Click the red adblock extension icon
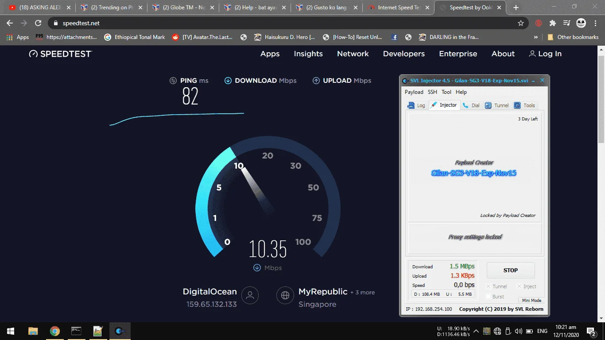Image resolution: width=605 pixels, height=340 pixels. (539, 23)
